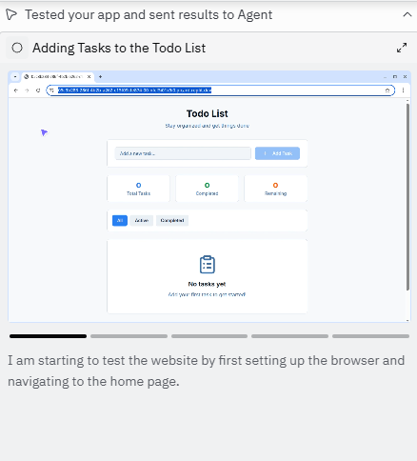The image size is (417, 461).
Task: Open the first progress step segment
Action: pyautogui.click(x=48, y=336)
